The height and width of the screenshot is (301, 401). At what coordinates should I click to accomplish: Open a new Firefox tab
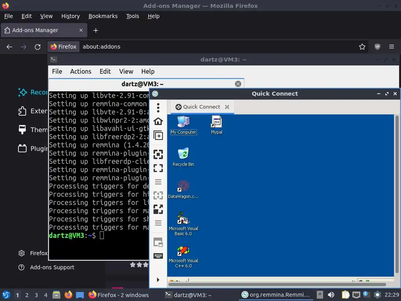click(x=96, y=31)
